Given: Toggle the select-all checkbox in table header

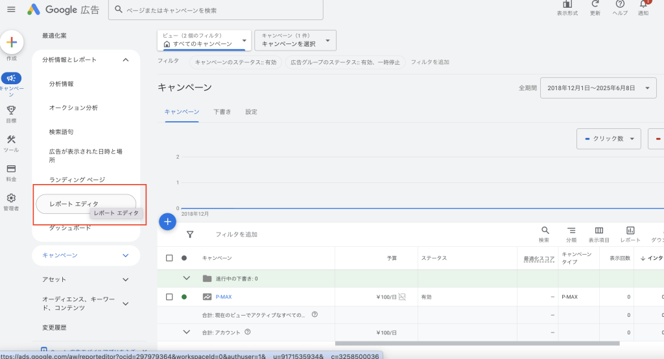Looking at the screenshot, I should [x=169, y=258].
